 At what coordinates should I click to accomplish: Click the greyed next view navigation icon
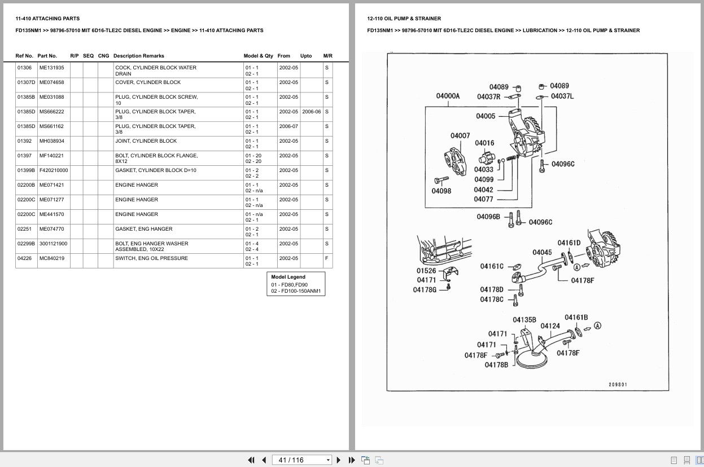click(x=379, y=460)
